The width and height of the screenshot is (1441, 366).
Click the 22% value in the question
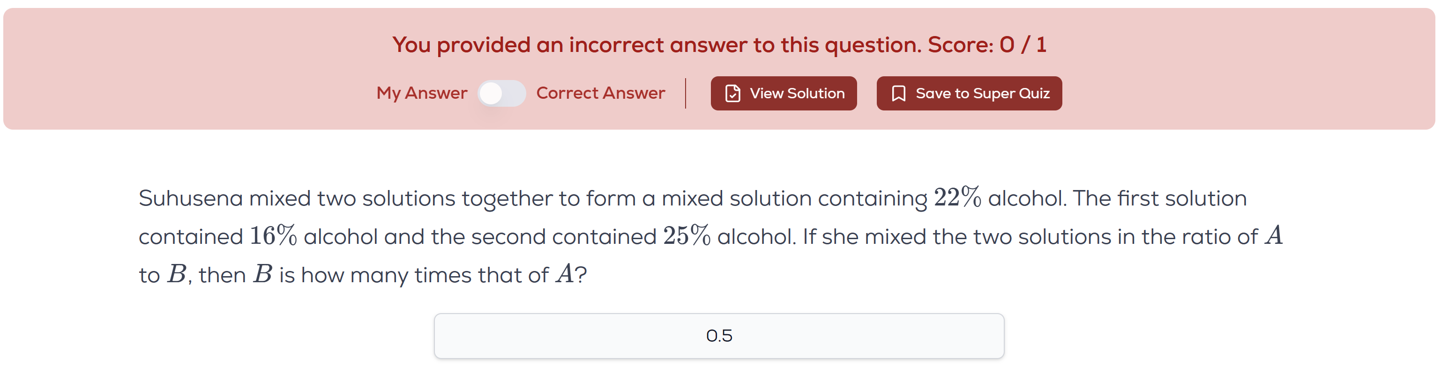(x=957, y=198)
